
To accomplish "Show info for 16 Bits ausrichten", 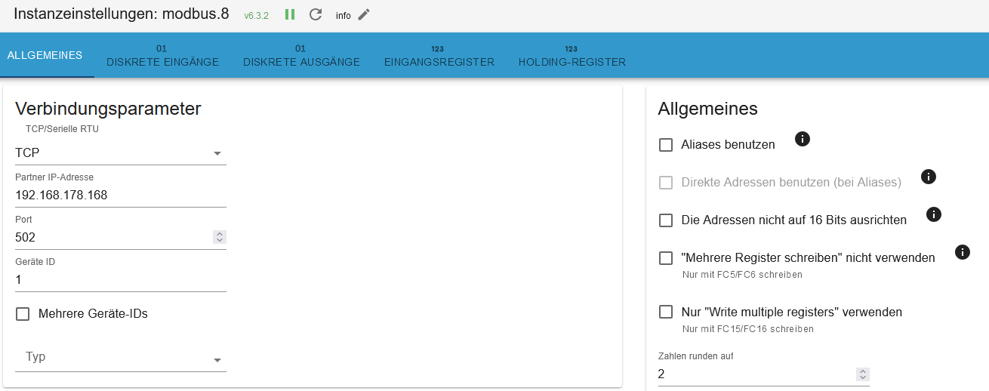I will (x=933, y=214).
